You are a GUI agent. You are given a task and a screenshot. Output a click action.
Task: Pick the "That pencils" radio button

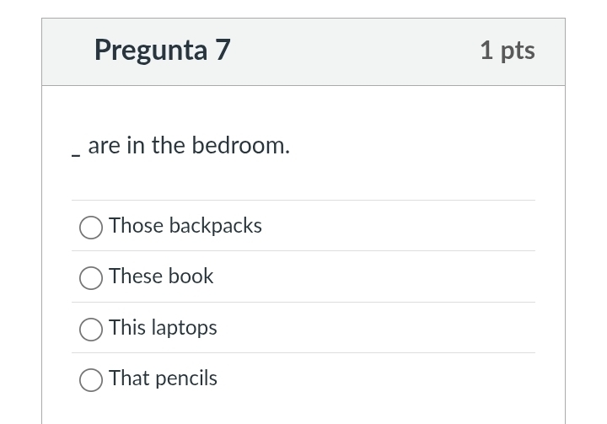coord(91,379)
